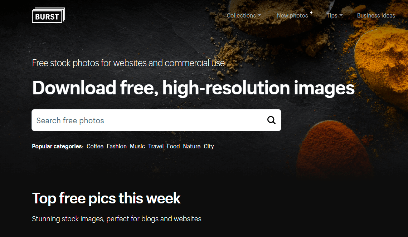Expand the Tips dropdown arrow
Viewport: 408px width, 237px height.
pos(341,16)
